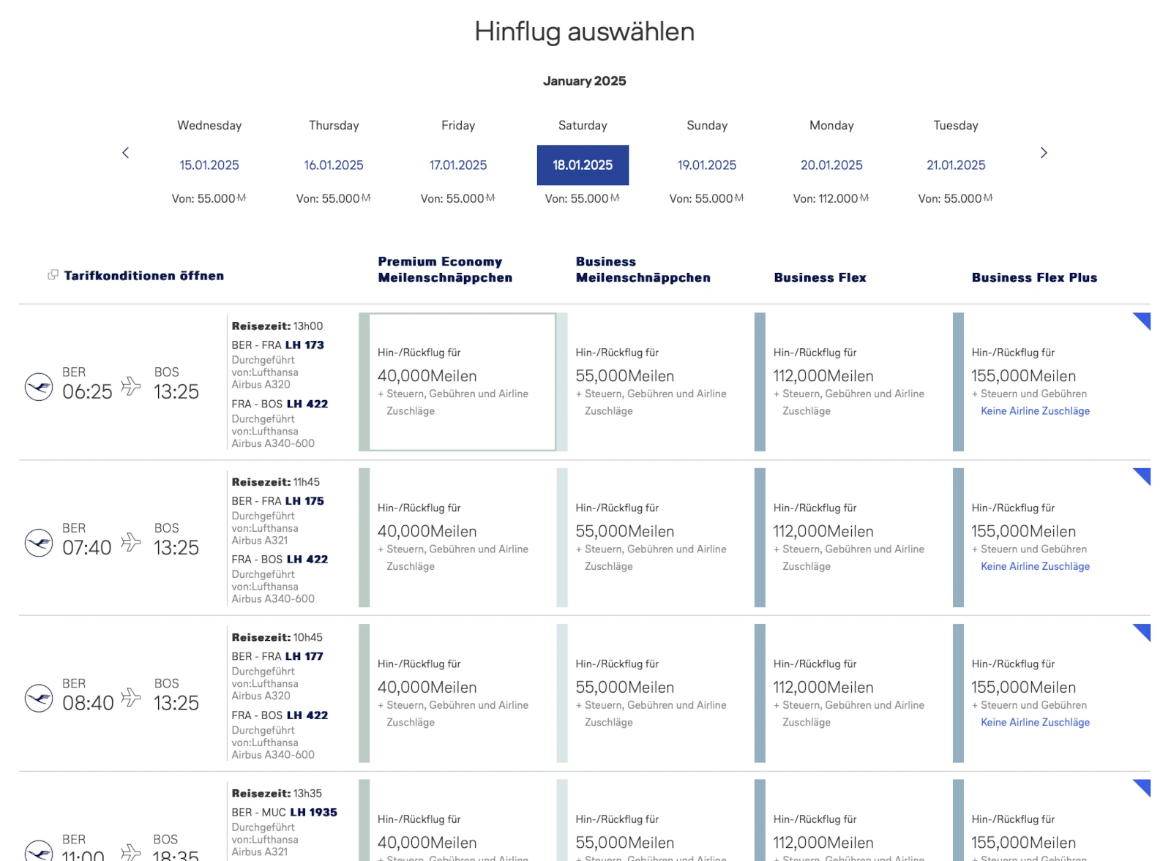The width and height of the screenshot is (1171, 861).
Task: Click popup icon beside Tarifkonditionen öffnen
Action: (53, 275)
